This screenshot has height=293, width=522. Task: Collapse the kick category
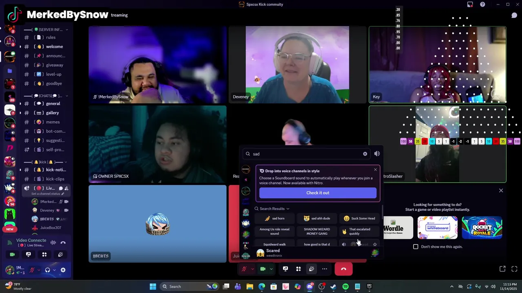coord(46,162)
